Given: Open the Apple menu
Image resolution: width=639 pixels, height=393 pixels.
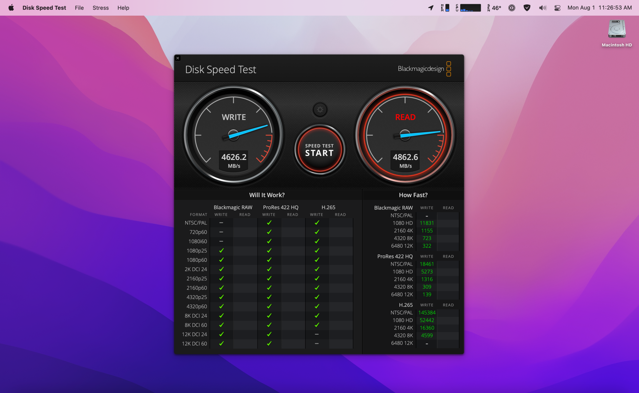Looking at the screenshot, I should tap(11, 8).
